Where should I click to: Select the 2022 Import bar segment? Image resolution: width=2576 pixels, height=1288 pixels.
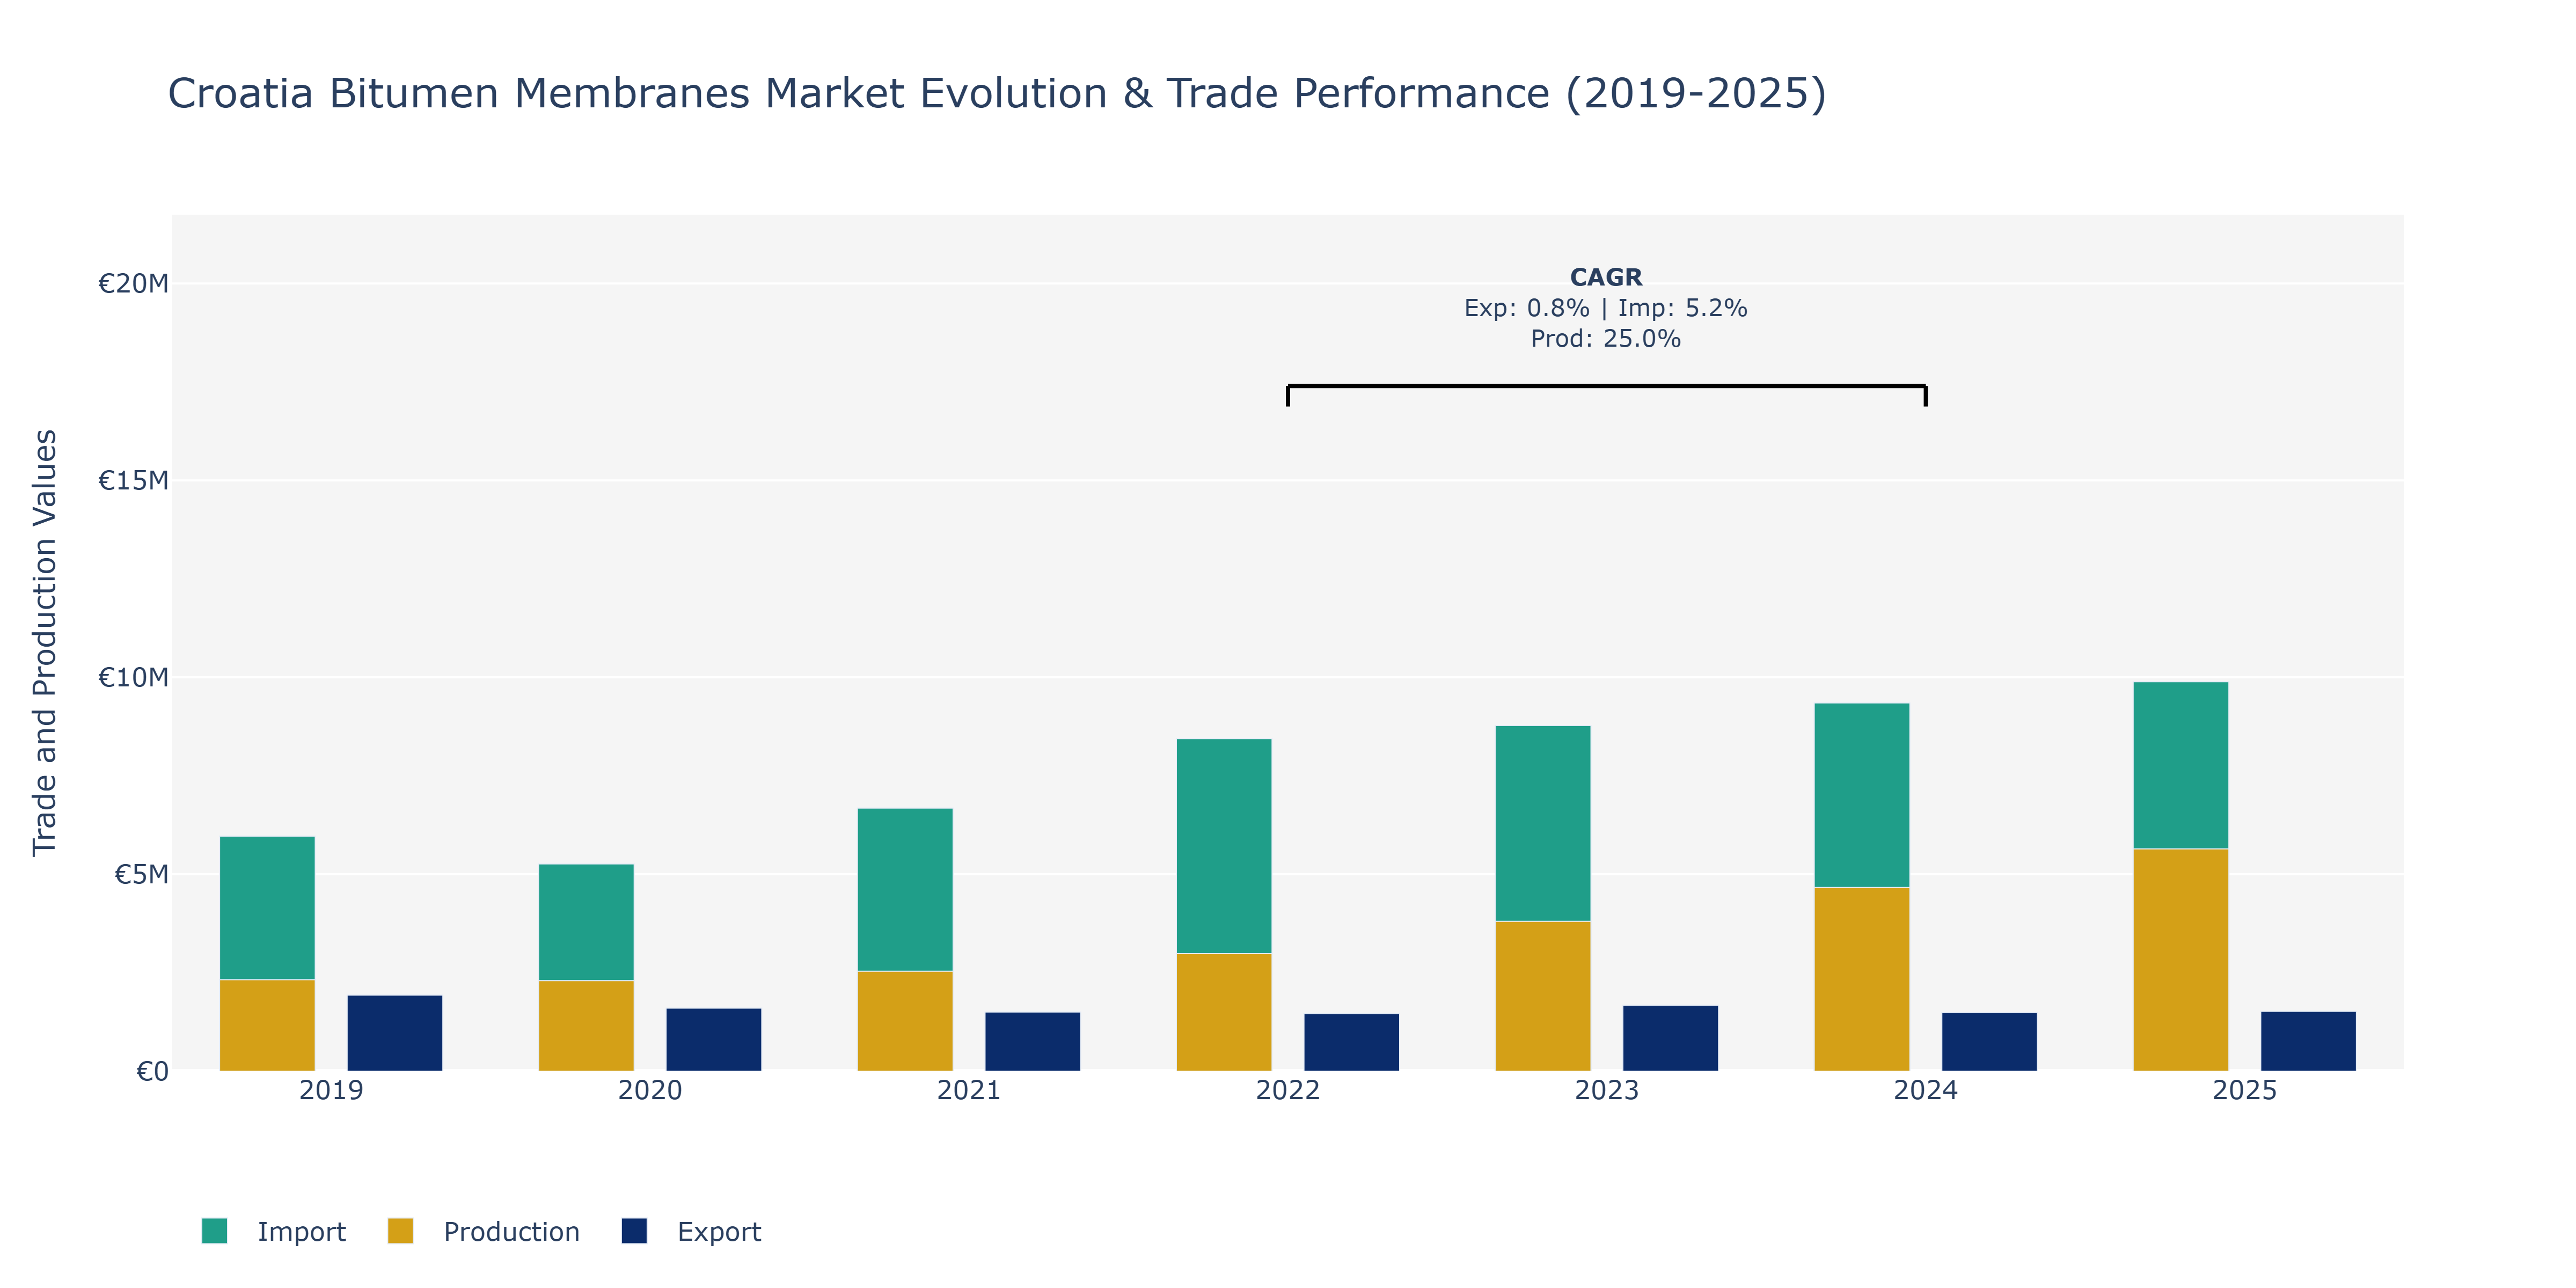pyautogui.click(x=1224, y=847)
